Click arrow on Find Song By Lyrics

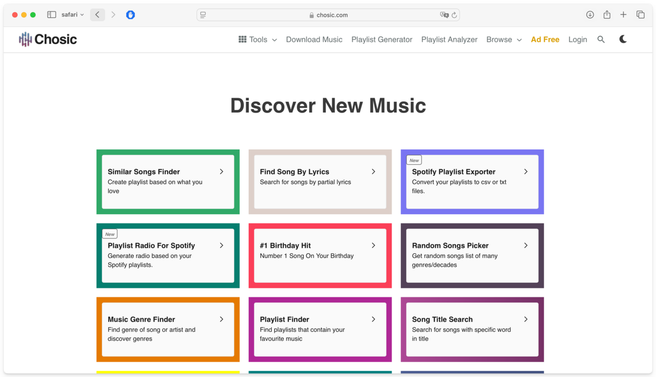pos(374,172)
